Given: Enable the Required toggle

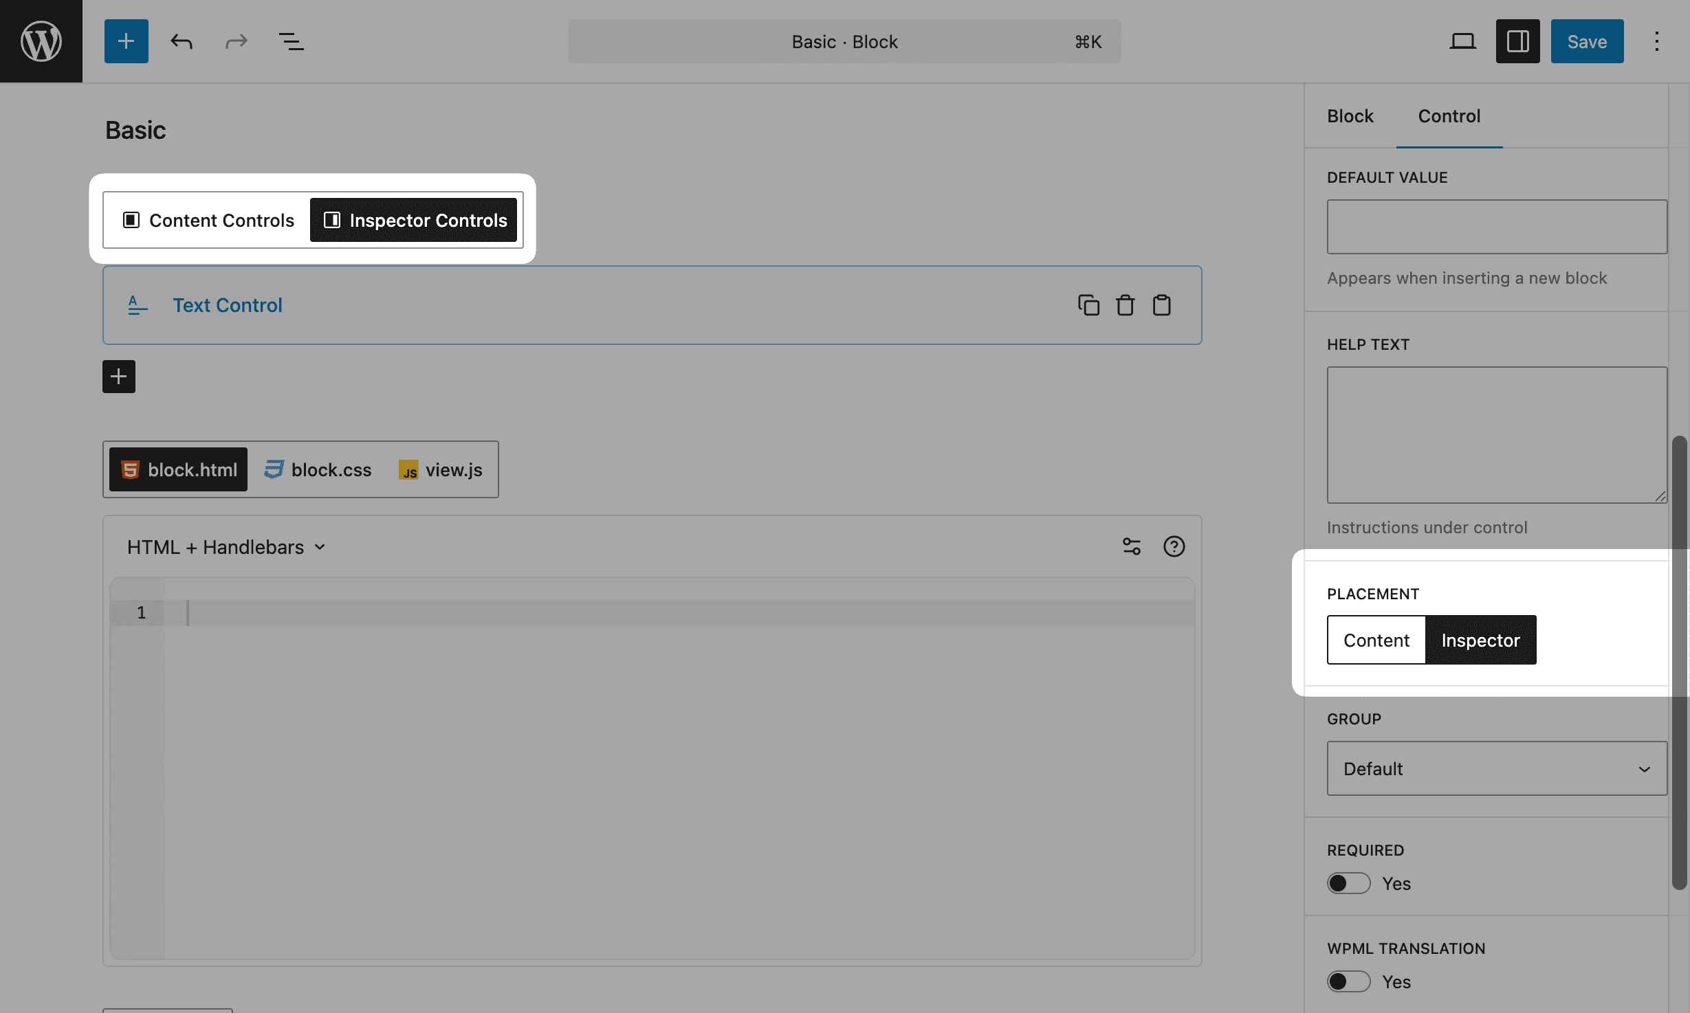Looking at the screenshot, I should tap(1348, 883).
